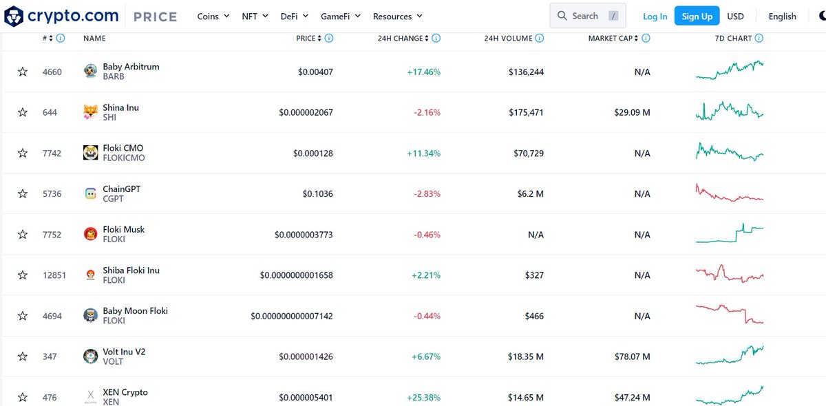
Task: Click the Baby Moon Floki coin logo
Action: [x=90, y=316]
